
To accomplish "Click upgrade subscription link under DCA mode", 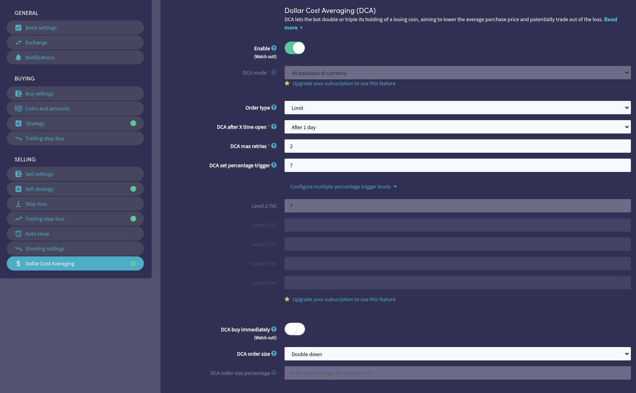I will point(344,84).
